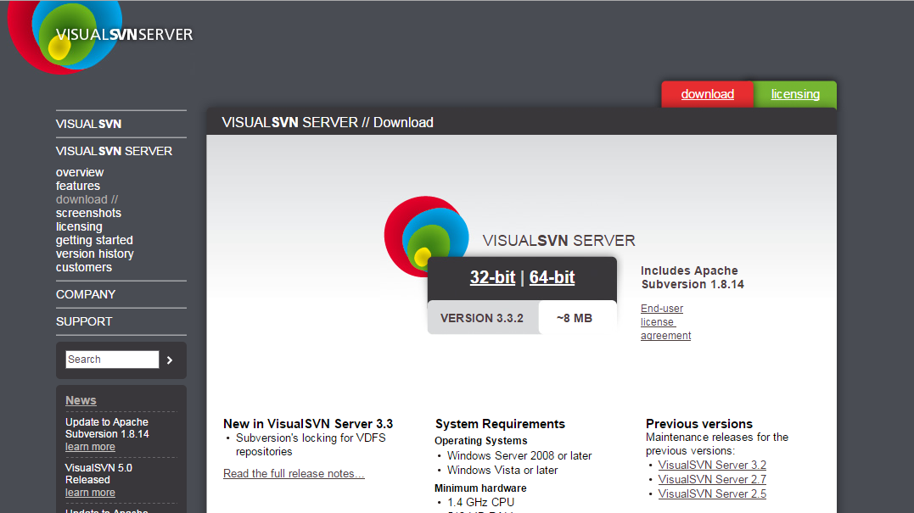Viewport: 914px width, 513px height.
Task: Expand the COMPANY sidebar section
Action: point(86,294)
